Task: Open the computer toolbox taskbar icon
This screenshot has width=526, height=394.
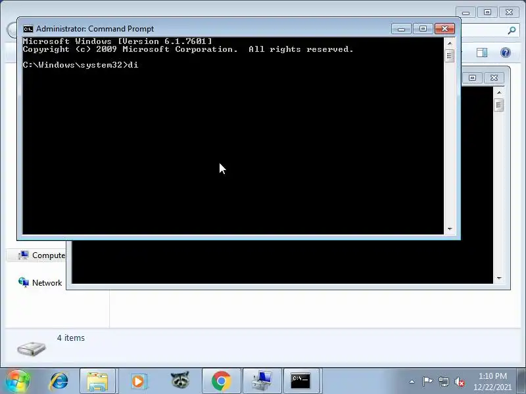Action: click(x=262, y=382)
